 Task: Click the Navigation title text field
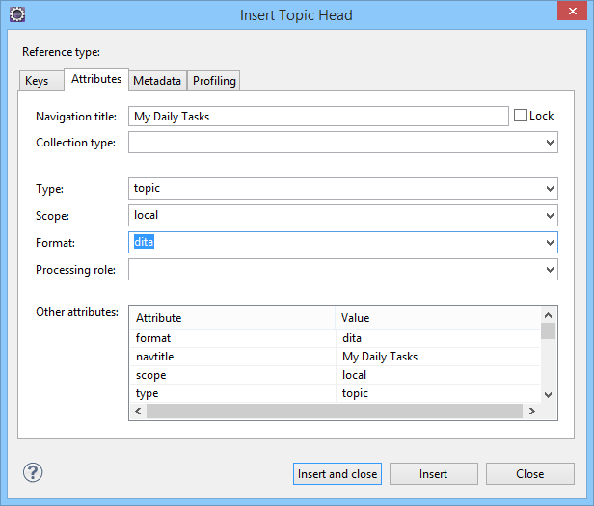click(318, 117)
